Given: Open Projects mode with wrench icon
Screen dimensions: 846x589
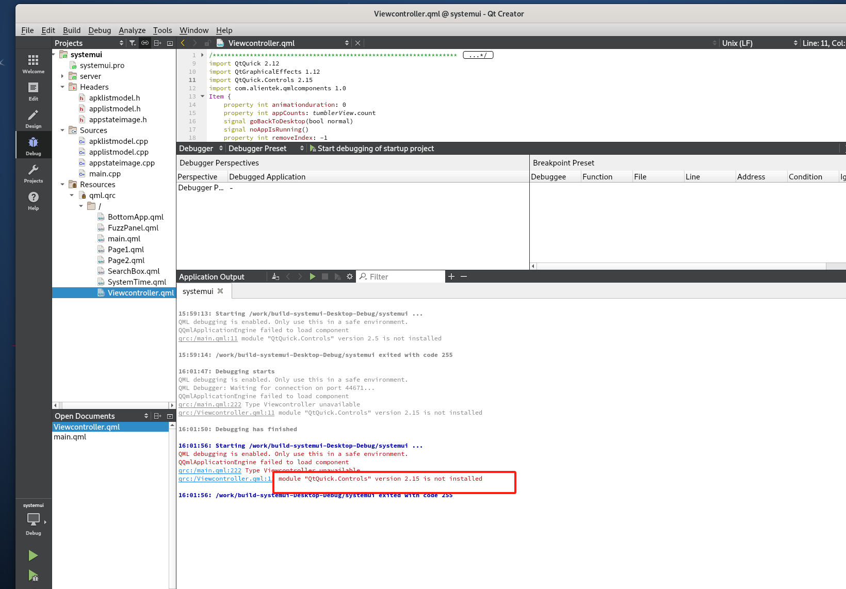Looking at the screenshot, I should tap(33, 173).
